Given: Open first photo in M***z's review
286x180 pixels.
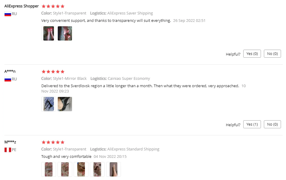Looking at the screenshot, I should click(49, 169).
